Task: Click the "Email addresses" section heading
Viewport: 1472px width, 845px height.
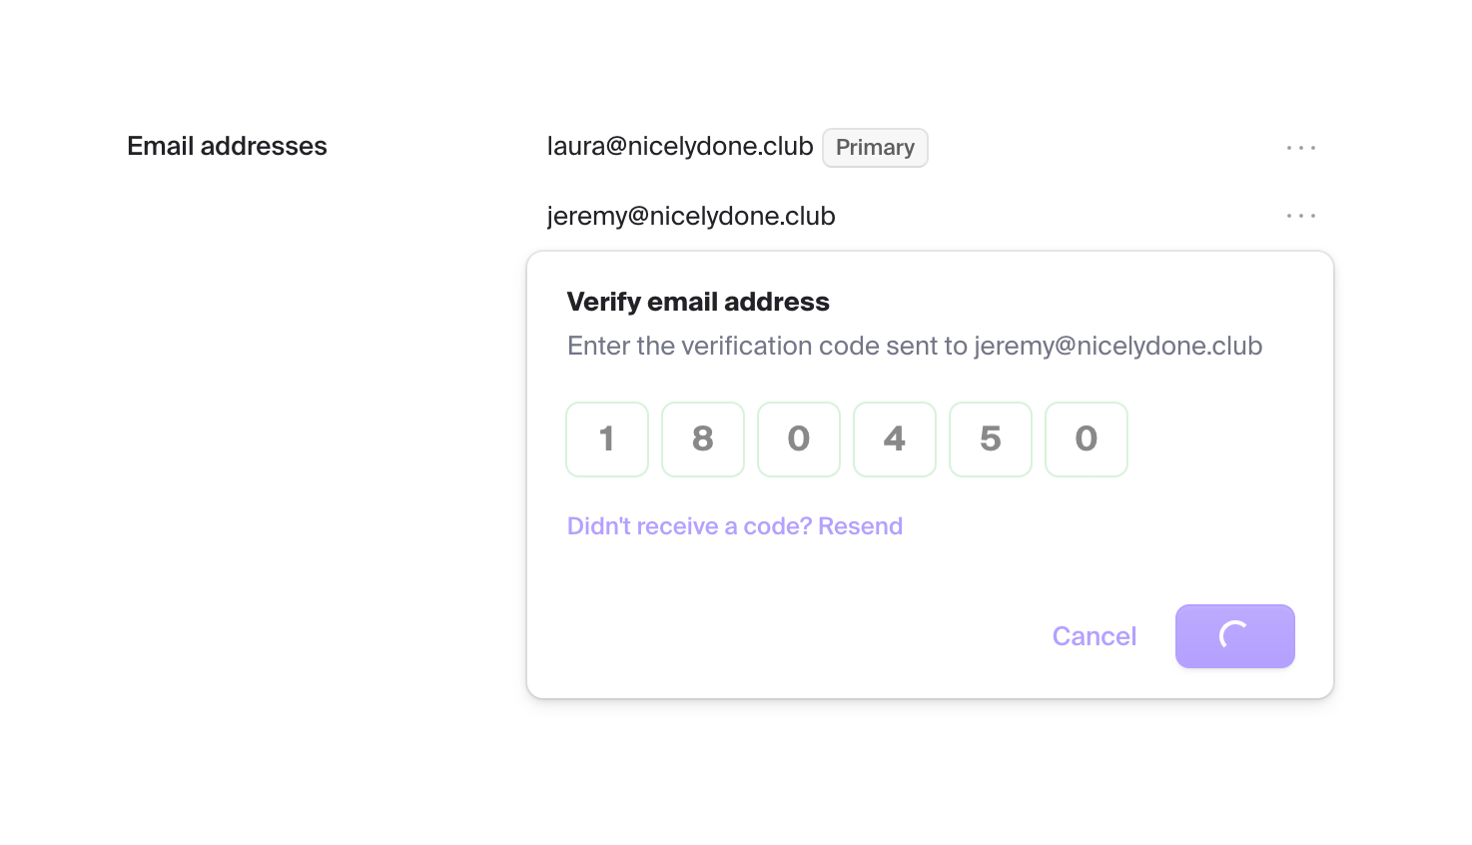Action: 227,147
